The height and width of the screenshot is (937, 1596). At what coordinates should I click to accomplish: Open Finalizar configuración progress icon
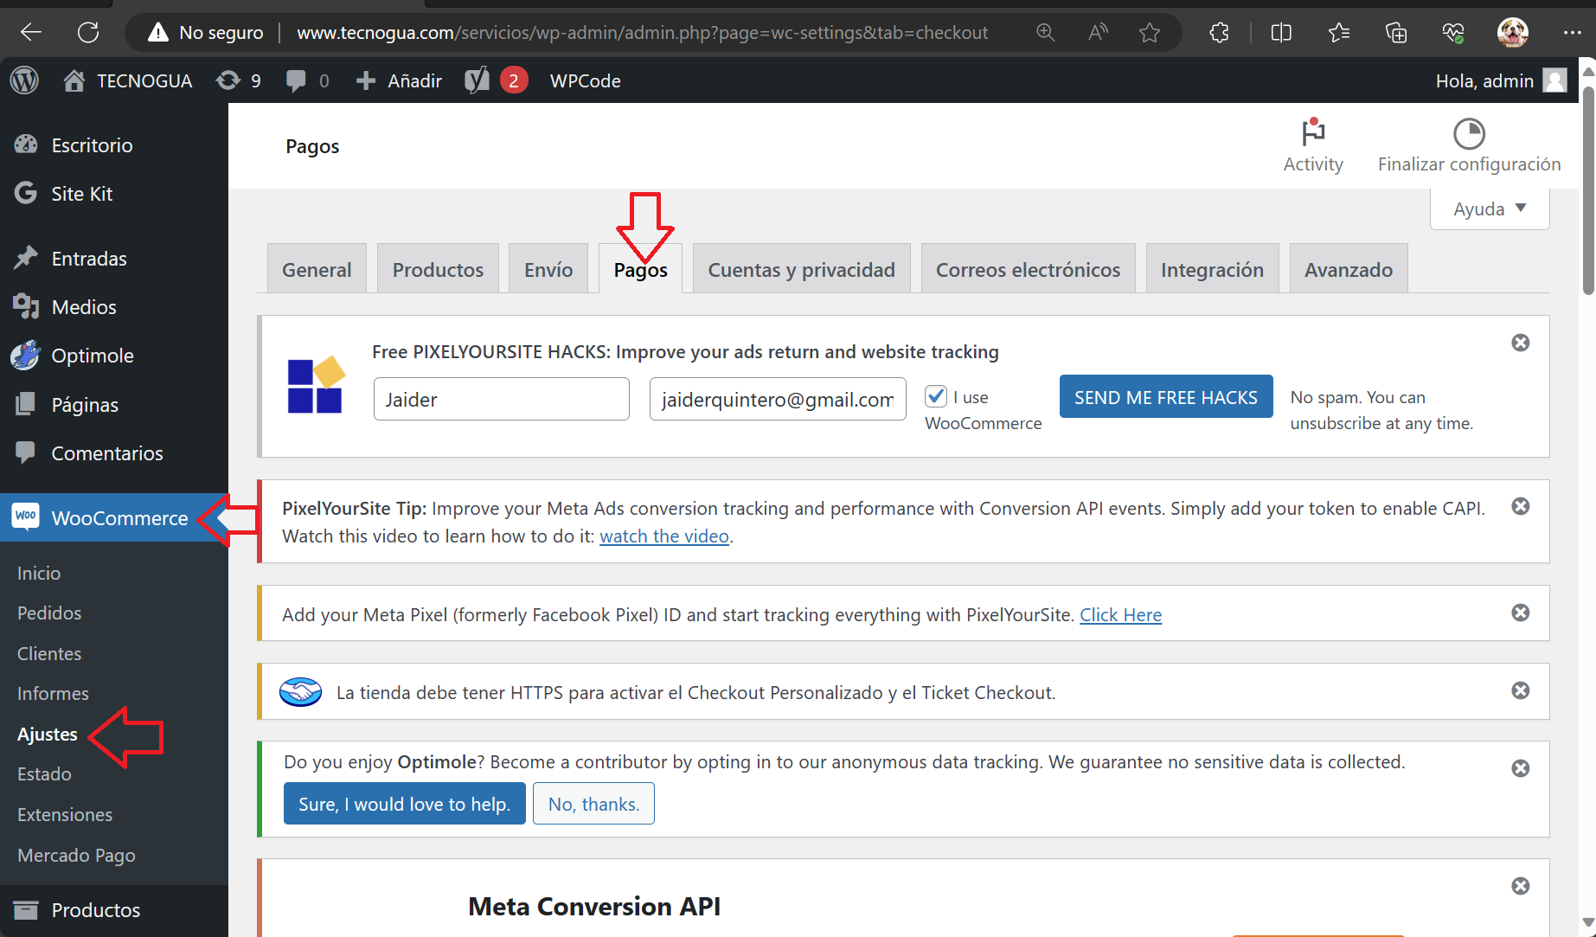1469,145
